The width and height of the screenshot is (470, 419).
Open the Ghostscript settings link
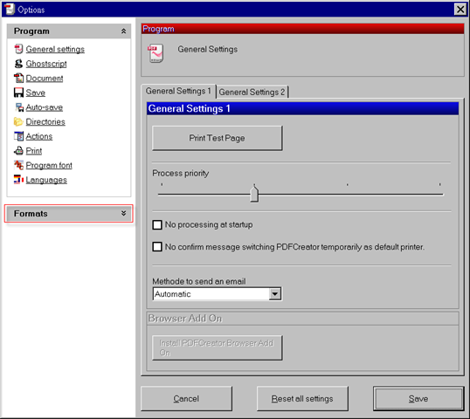pos(46,64)
